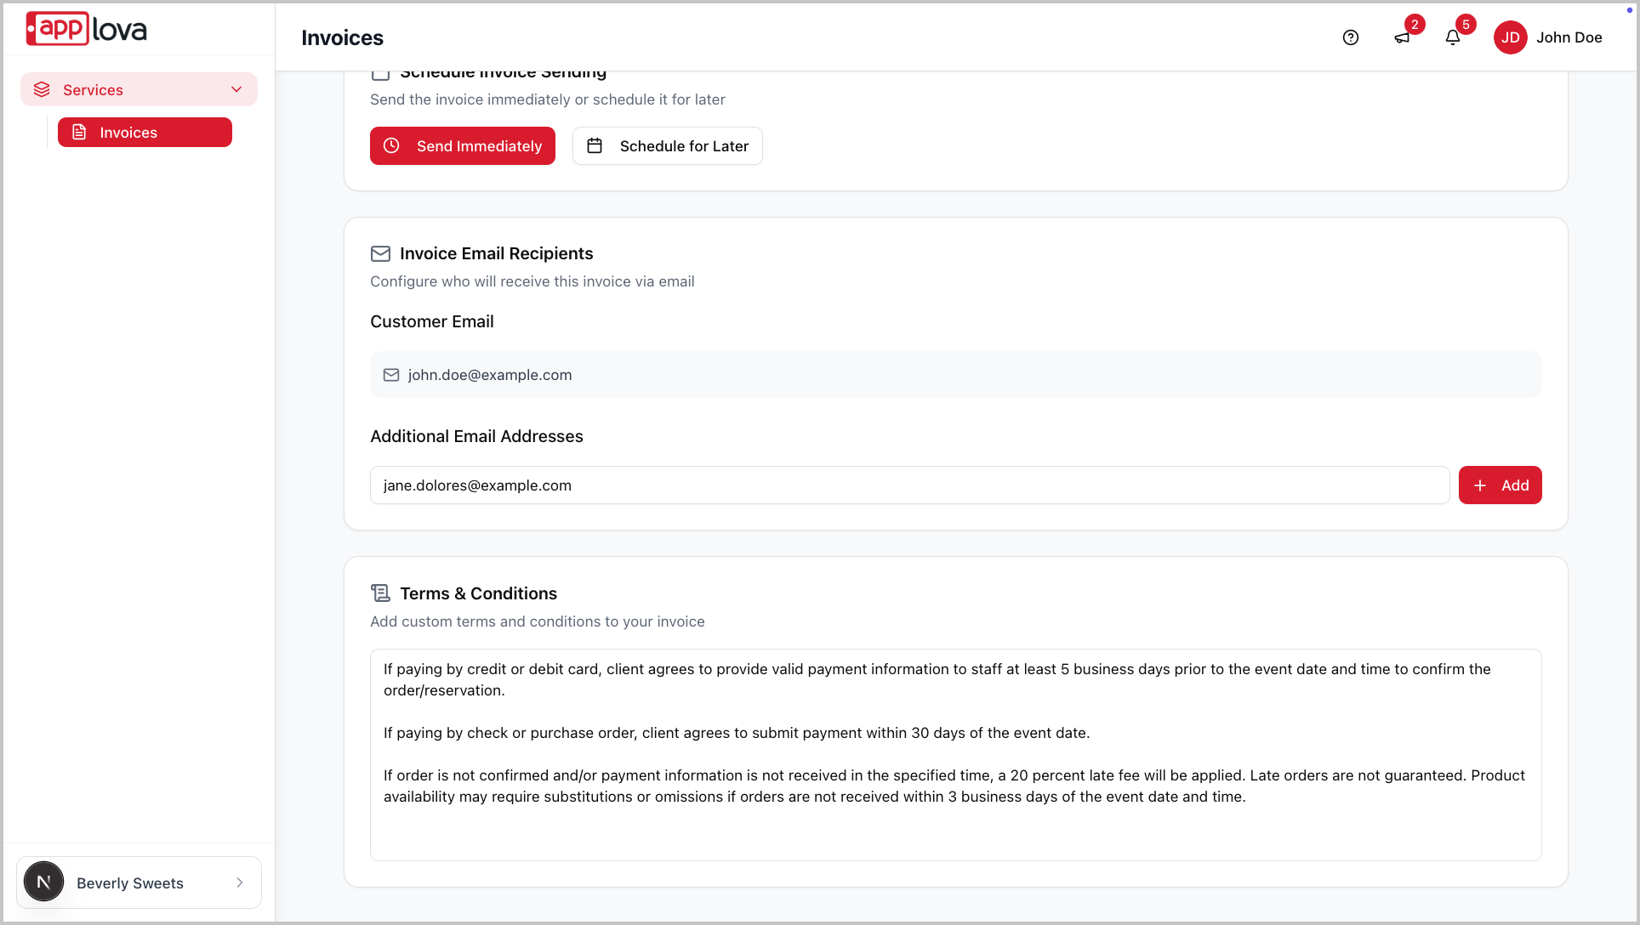Open the John Doe account menu
The image size is (1640, 925).
point(1569,37)
